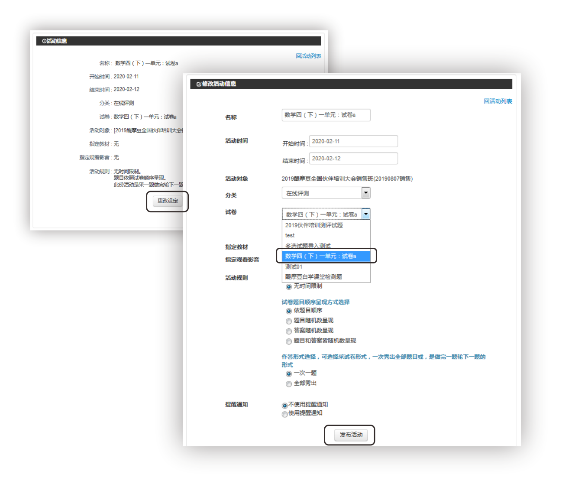Choose 测试01 in dropdown list
The image size is (572, 497).
(x=294, y=267)
